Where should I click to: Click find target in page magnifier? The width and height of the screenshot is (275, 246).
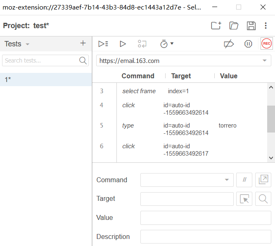[263, 199]
